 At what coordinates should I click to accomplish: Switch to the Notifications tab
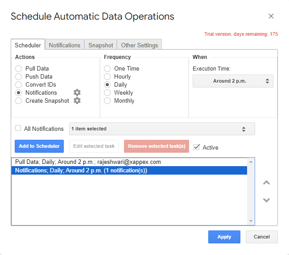click(65, 45)
